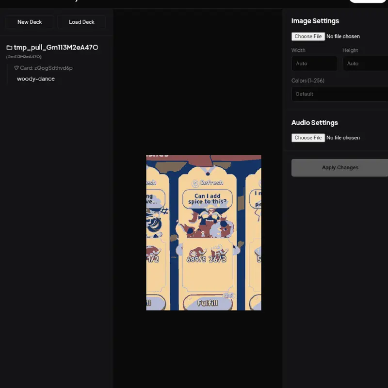Open the Load Deck dialog

click(x=81, y=22)
